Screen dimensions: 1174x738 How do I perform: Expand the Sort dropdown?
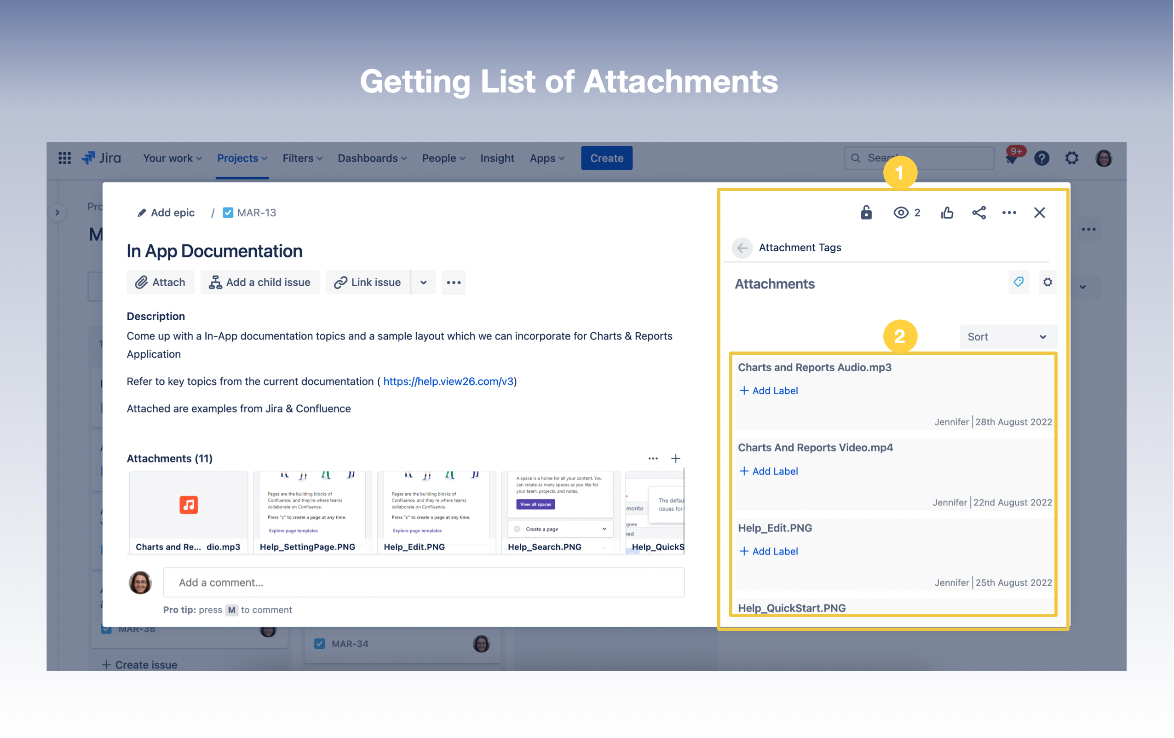point(1007,337)
